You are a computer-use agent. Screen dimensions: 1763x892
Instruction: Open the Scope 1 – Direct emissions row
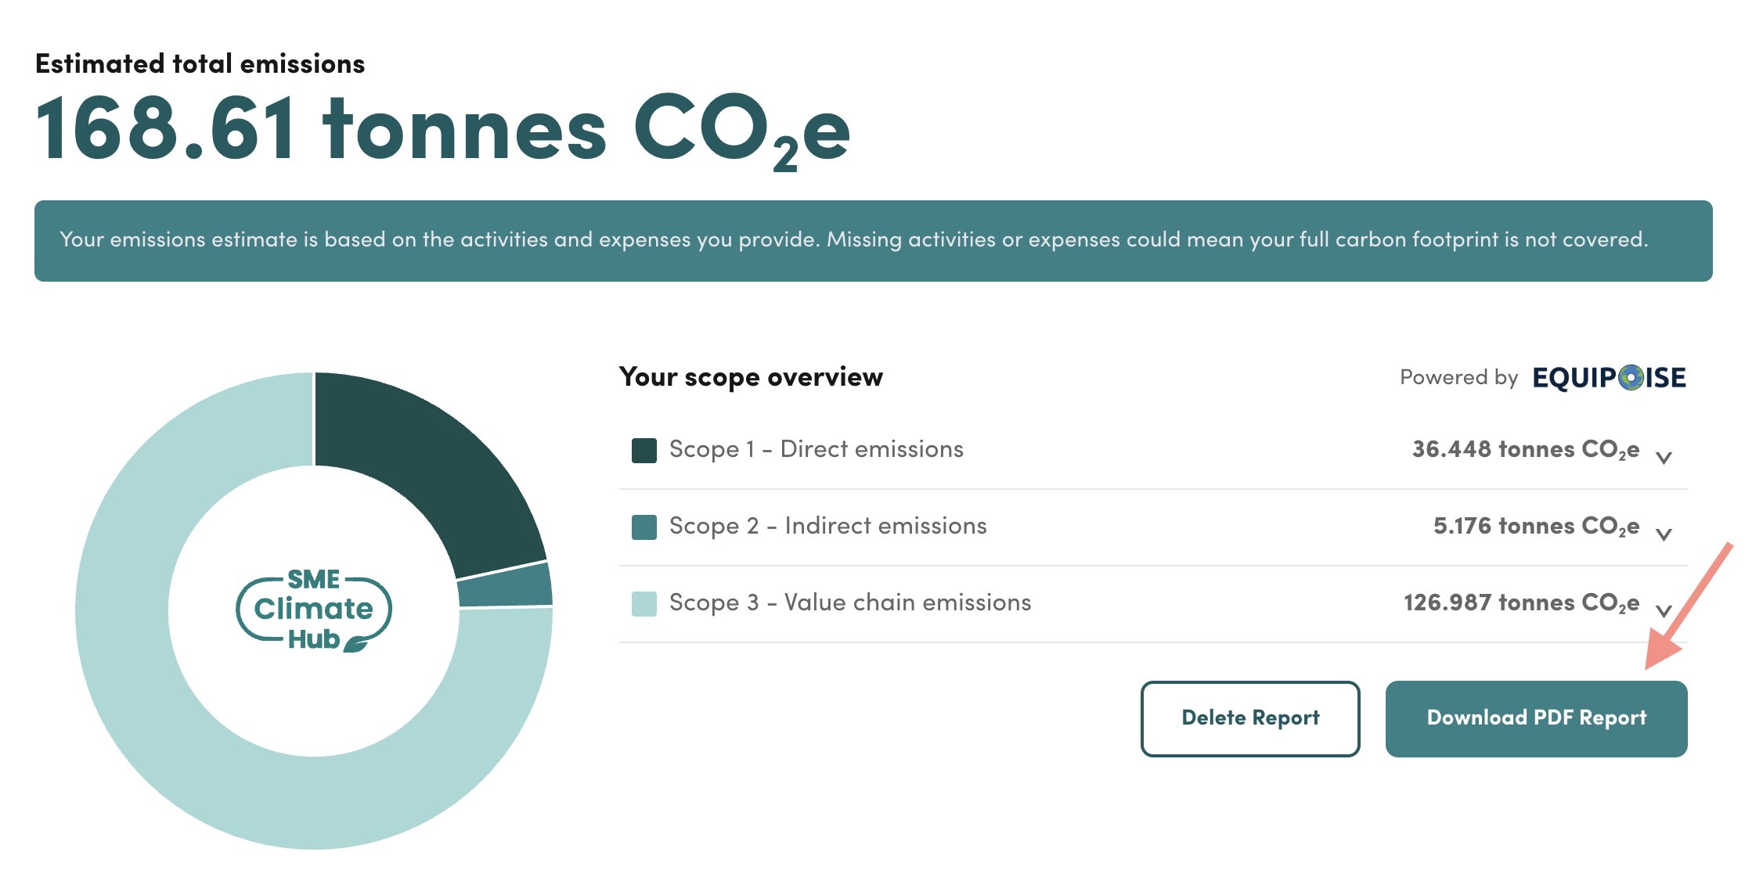(1152, 450)
